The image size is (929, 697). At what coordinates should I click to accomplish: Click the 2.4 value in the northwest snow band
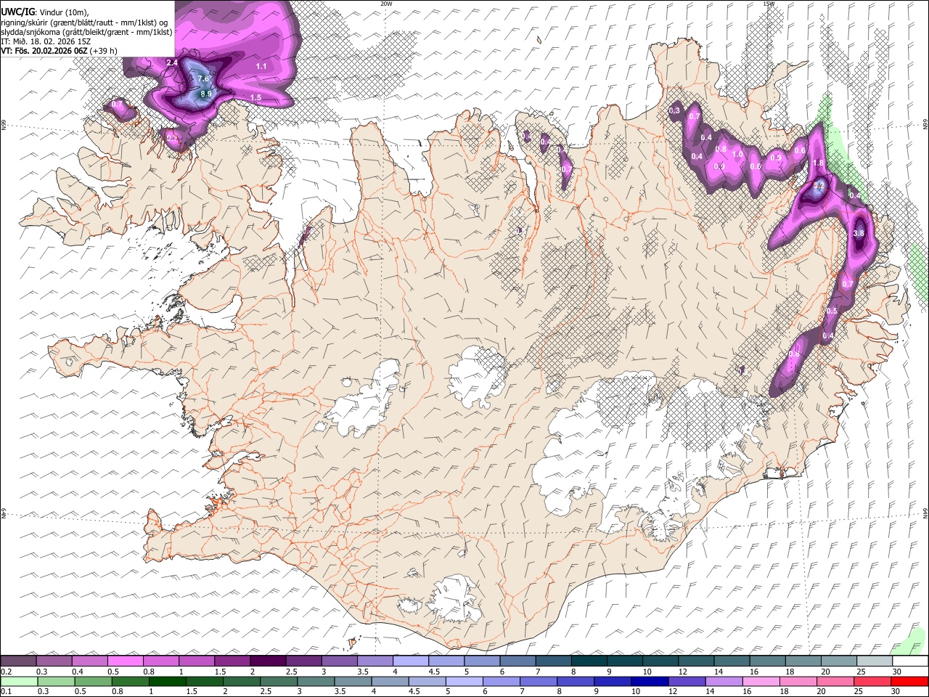pyautogui.click(x=172, y=63)
